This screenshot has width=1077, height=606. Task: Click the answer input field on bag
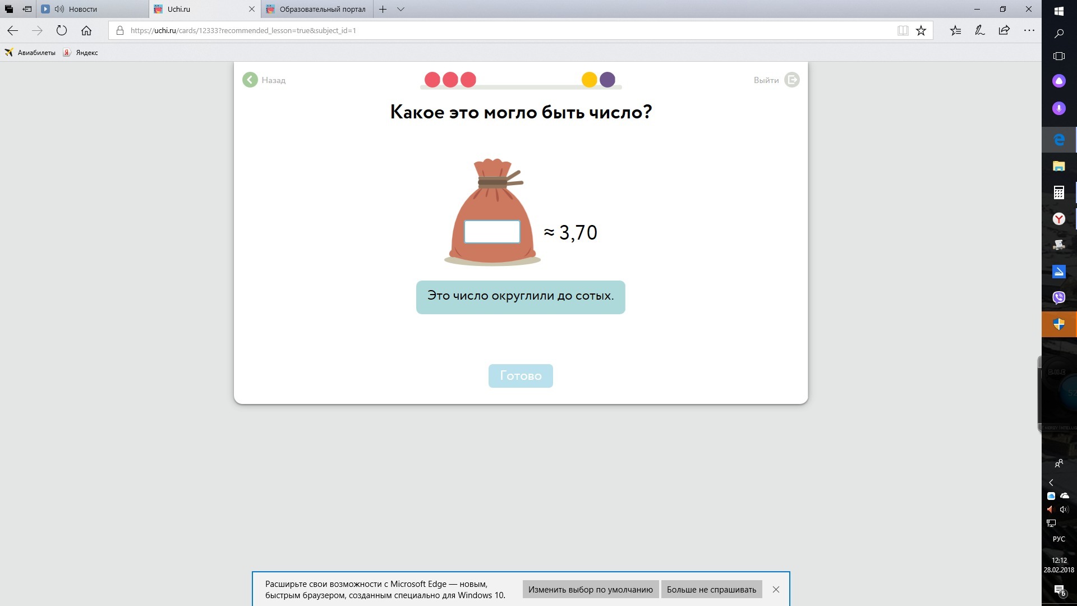point(492,231)
